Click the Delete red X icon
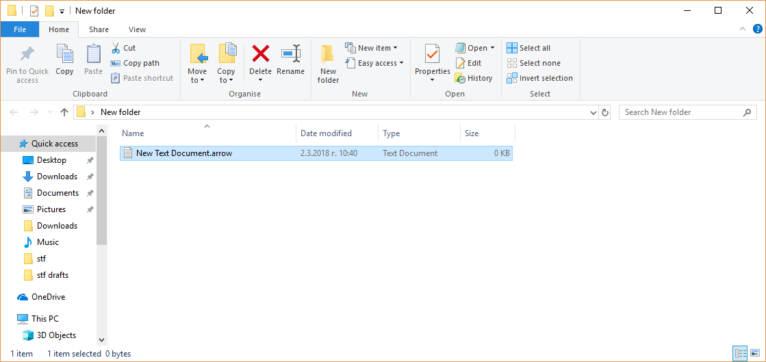766x362 pixels. 260,55
